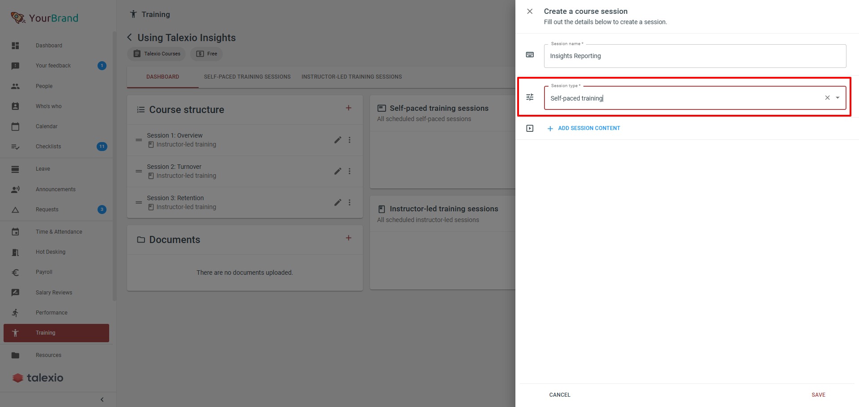Collapse the sidebar with the chevron
The width and height of the screenshot is (859, 407).
[102, 399]
